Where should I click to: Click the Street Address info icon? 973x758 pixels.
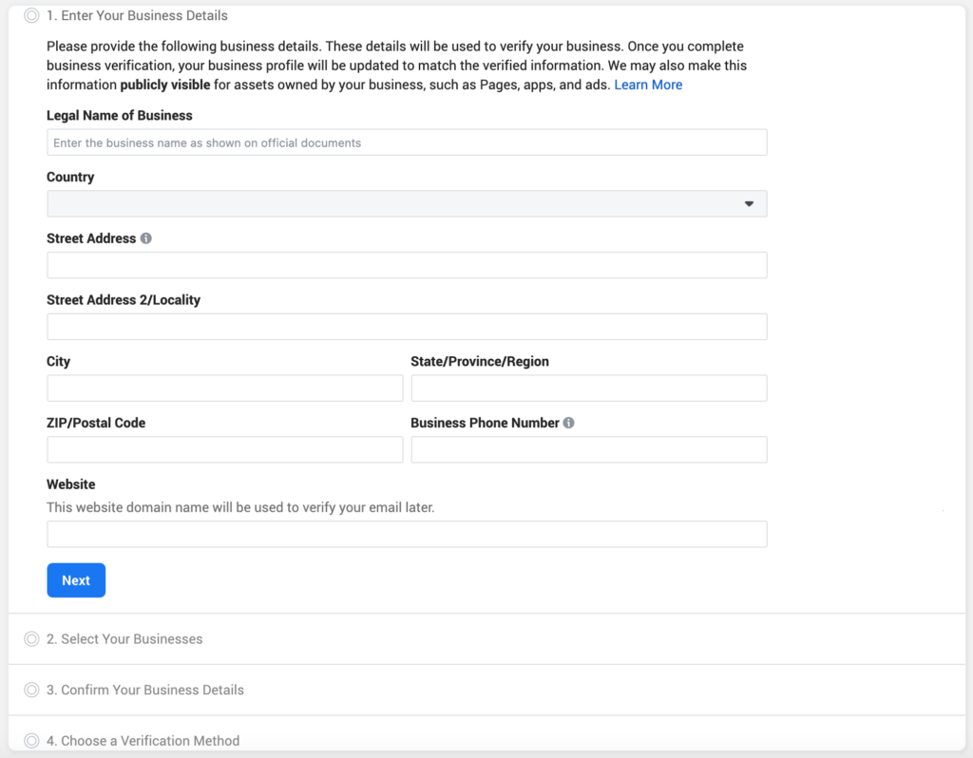pyautogui.click(x=146, y=238)
